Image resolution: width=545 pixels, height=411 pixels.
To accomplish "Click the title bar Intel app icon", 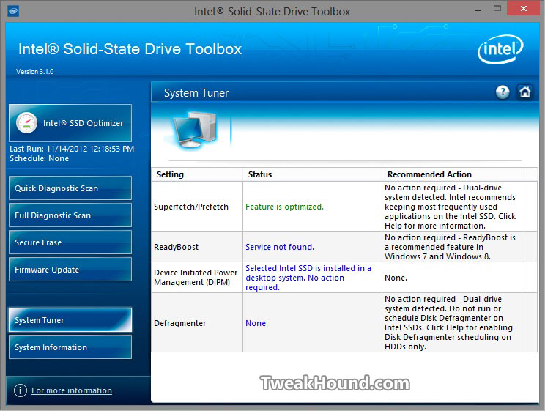I will pos(13,11).
